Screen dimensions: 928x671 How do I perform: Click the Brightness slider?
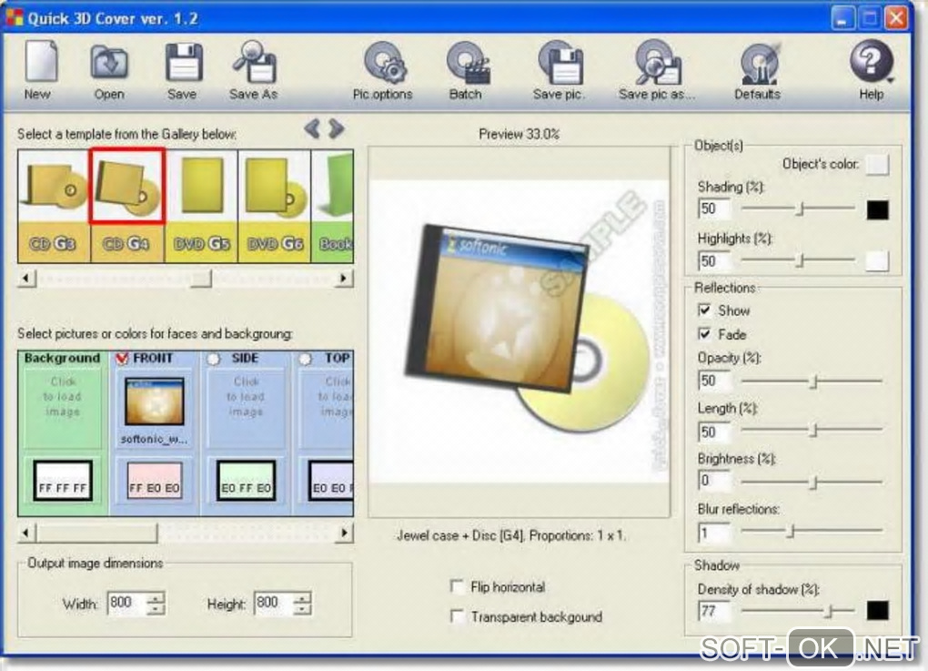[812, 483]
